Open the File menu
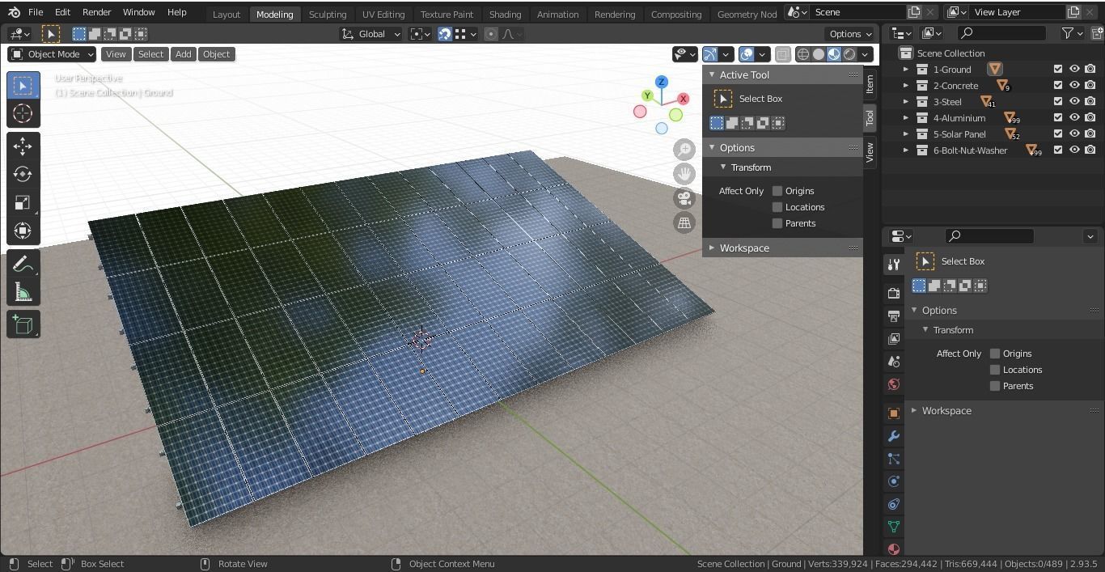1105x572 pixels. pos(36,12)
